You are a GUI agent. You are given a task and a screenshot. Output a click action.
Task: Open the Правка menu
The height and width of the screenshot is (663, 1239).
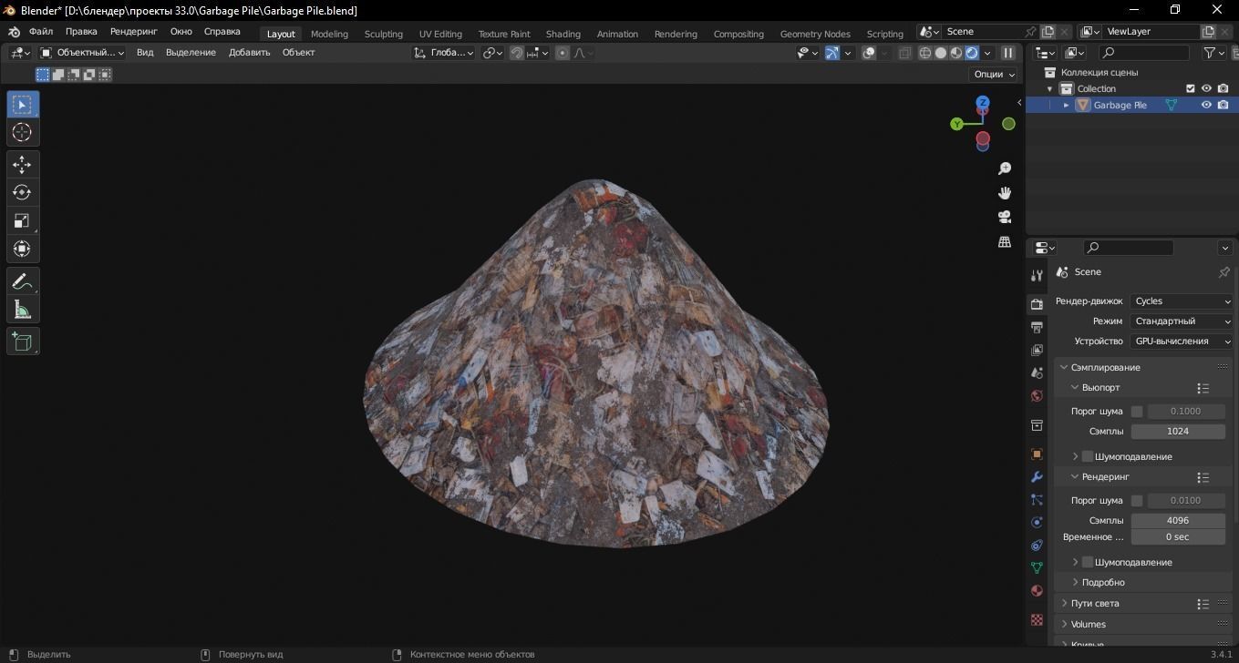(81, 32)
